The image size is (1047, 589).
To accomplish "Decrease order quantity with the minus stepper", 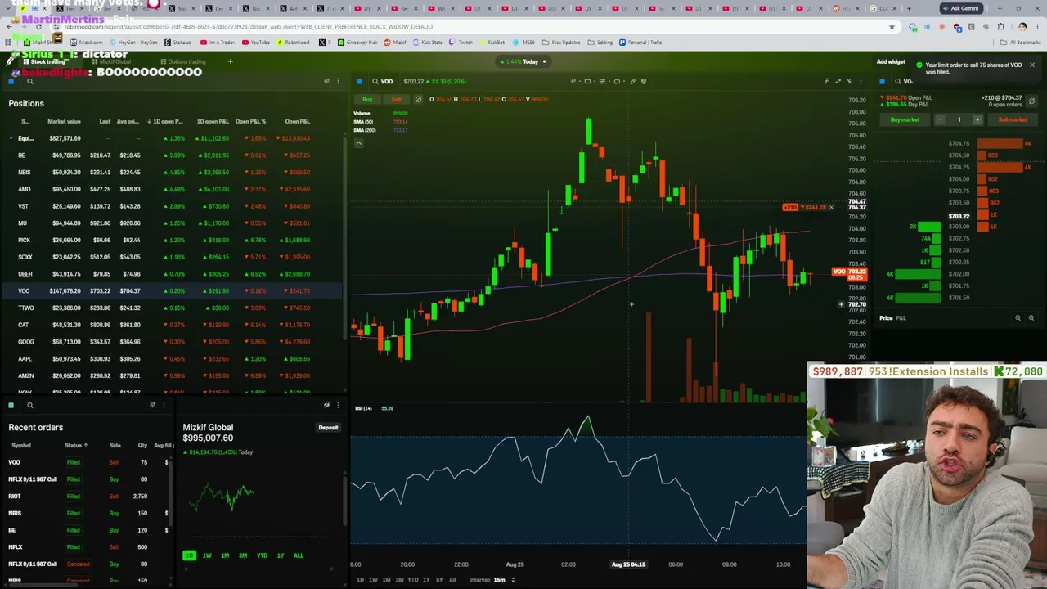I will tap(941, 119).
